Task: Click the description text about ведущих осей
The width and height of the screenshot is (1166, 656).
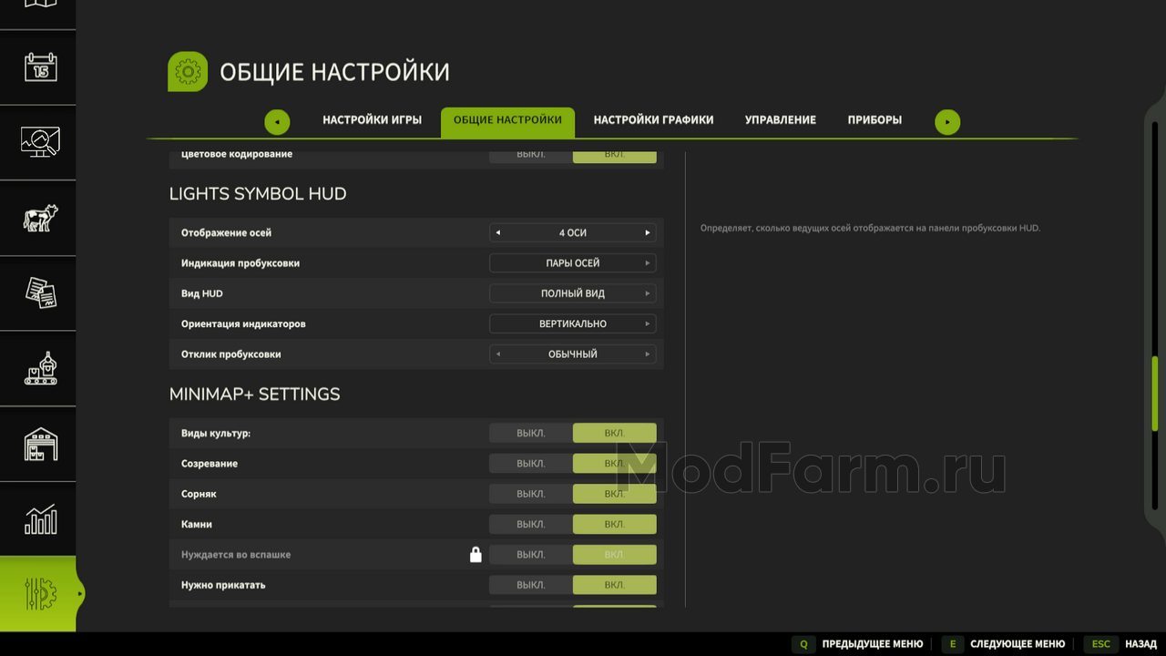Action: click(x=870, y=228)
